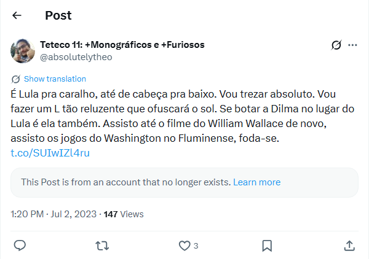Click the reply speech bubble icon
The width and height of the screenshot is (369, 259).
point(20,245)
